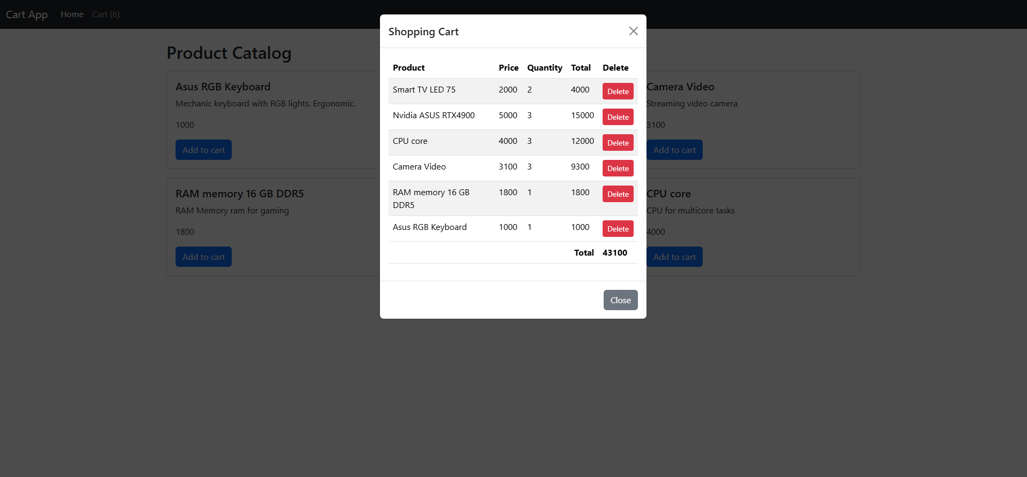
Task: Close the Shopping Cart modal with X icon
Action: [x=633, y=31]
